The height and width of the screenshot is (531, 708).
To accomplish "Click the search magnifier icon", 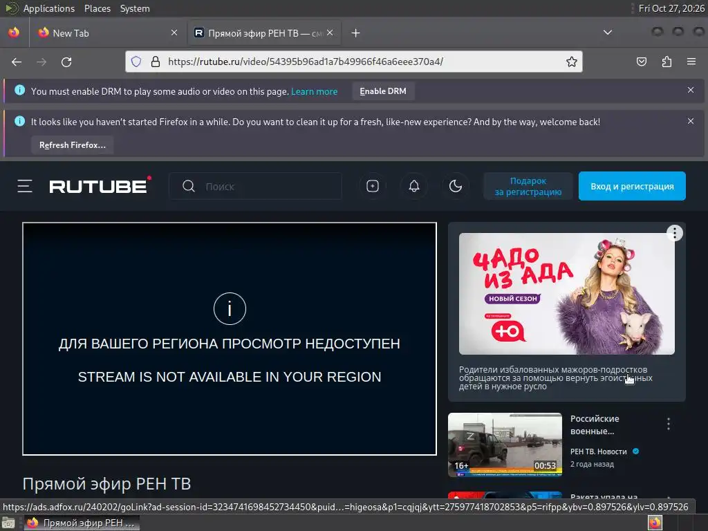I will pyautogui.click(x=189, y=186).
